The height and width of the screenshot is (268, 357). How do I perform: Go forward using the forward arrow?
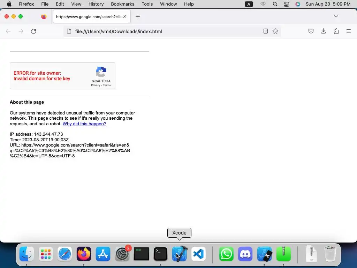[21, 31]
